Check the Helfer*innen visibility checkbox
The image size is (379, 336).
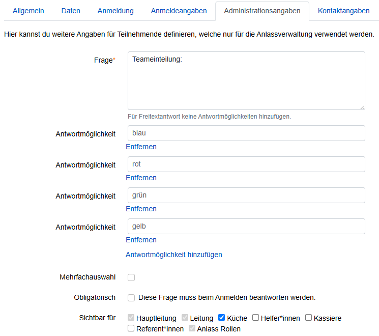255,317
